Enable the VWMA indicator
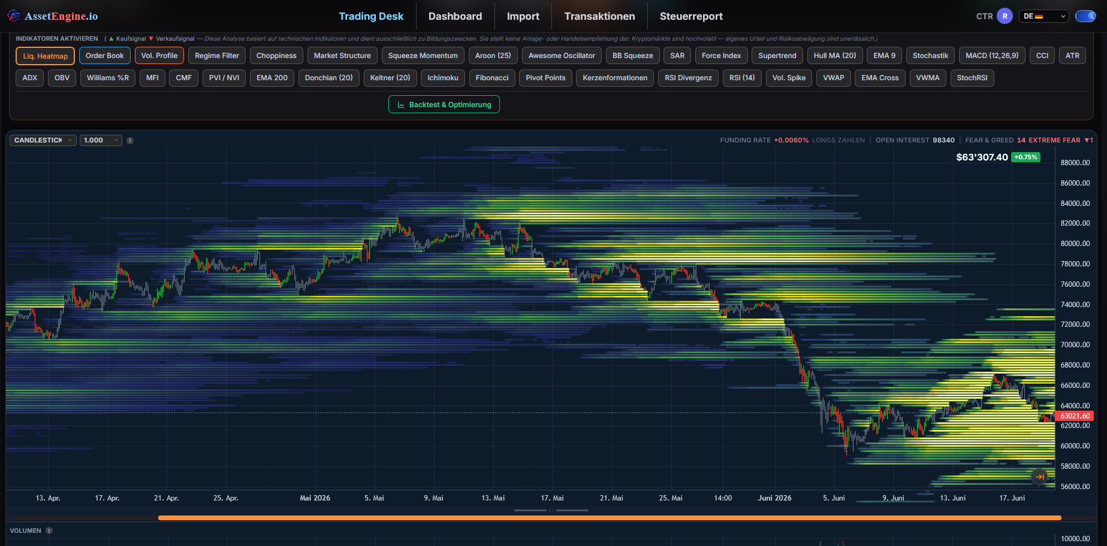The height and width of the screenshot is (546, 1107). point(928,78)
